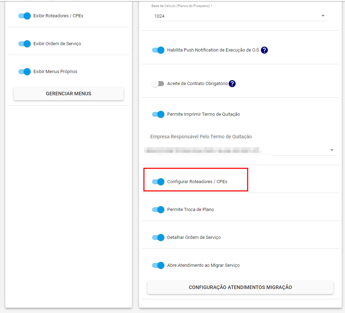Toggle Exibir Roteadores / CPEs switch
The height and width of the screenshot is (313, 345).
pos(24,16)
